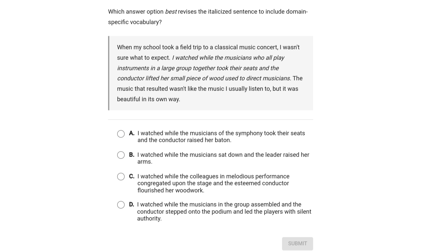The width and height of the screenshot is (446, 251).
Task: Pick the answer where leader raised her arms
Action: pyautogui.click(x=223, y=158)
